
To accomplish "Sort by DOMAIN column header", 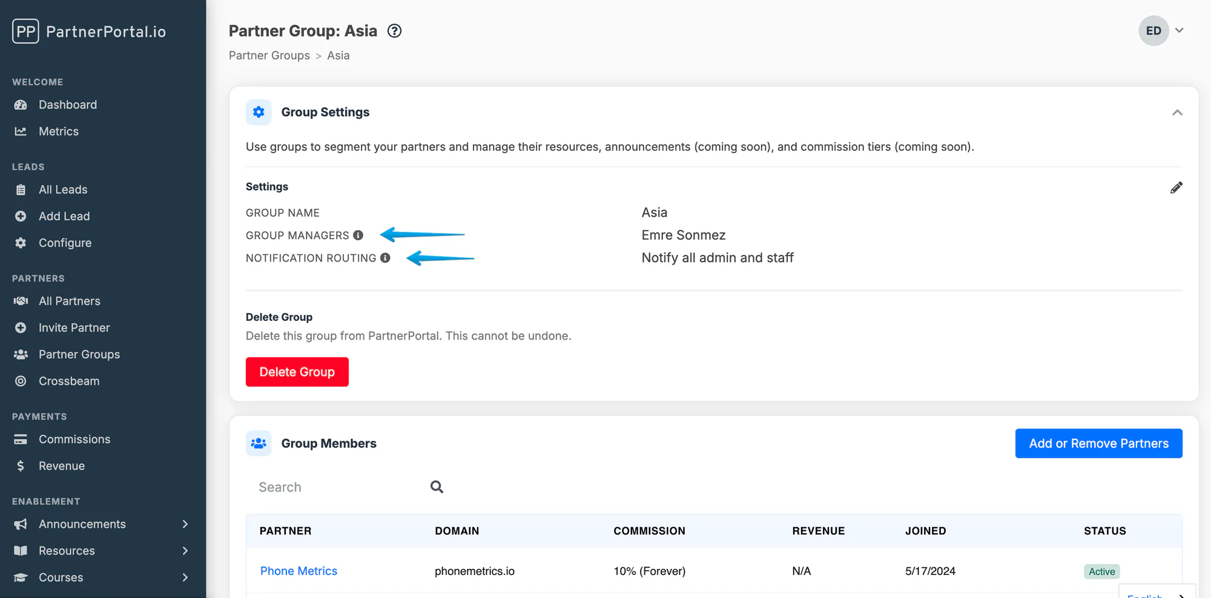I will 457,531.
